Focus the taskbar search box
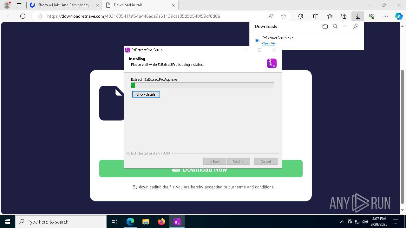406x228 pixels. [x=61, y=222]
